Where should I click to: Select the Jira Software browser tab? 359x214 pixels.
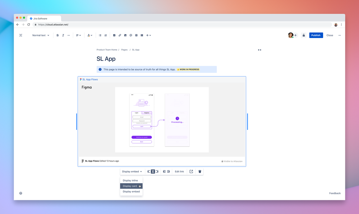coord(44,19)
